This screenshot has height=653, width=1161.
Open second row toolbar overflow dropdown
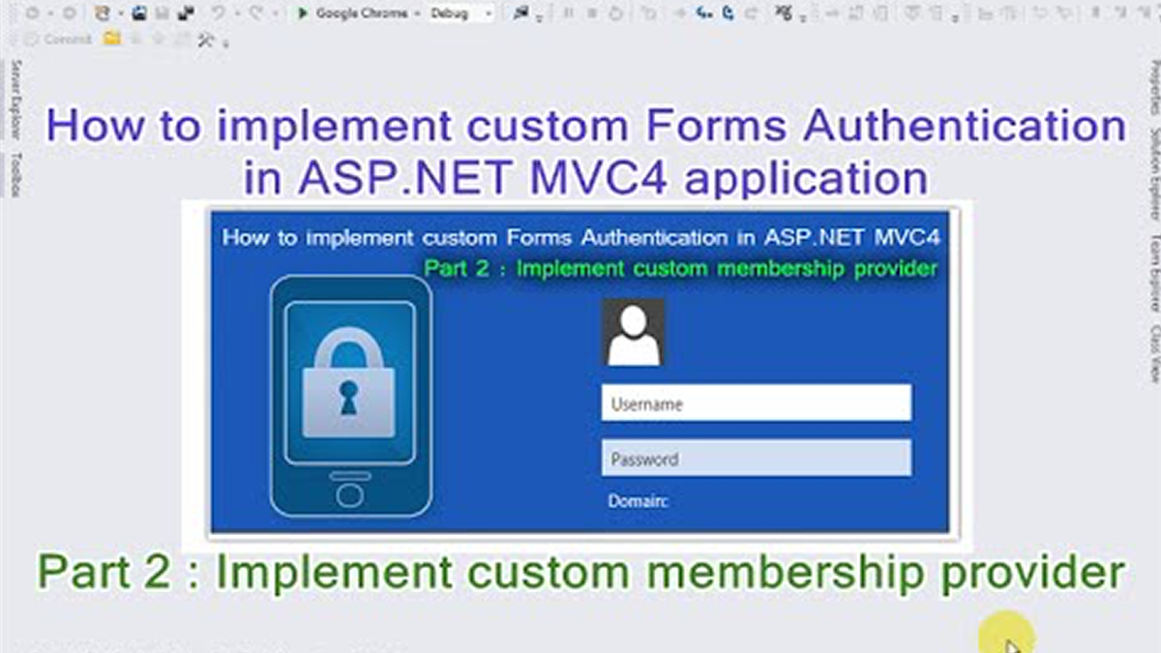click(x=225, y=45)
